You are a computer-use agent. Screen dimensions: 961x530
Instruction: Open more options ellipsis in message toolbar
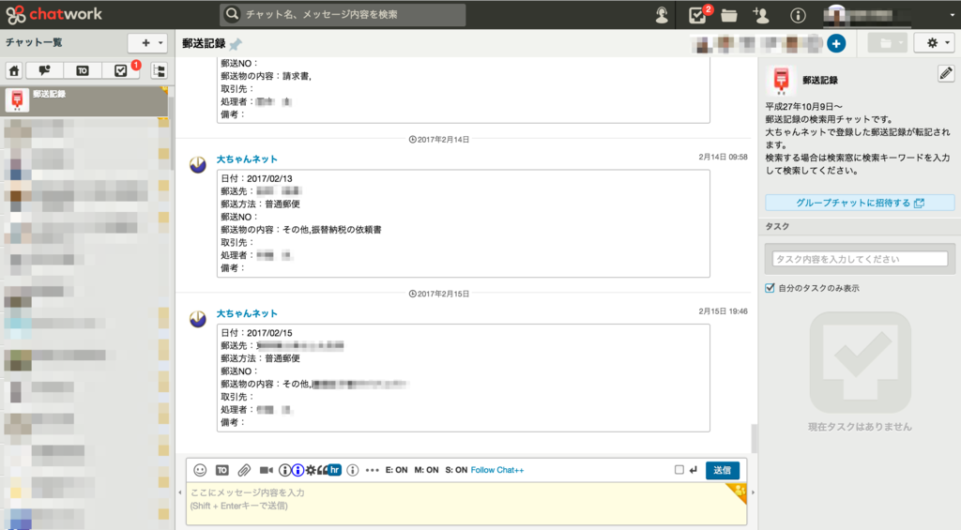click(372, 470)
